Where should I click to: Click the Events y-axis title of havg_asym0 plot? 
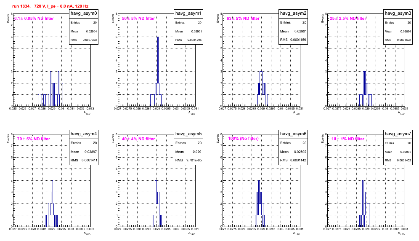[x=8, y=18]
